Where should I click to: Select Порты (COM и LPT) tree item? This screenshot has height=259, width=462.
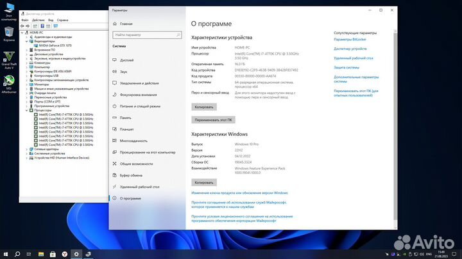tap(47, 102)
